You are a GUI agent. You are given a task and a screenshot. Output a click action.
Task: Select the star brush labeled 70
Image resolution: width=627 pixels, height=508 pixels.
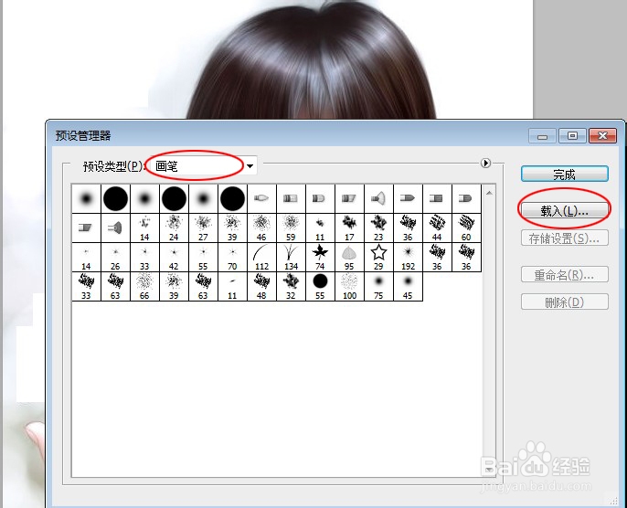click(232, 258)
